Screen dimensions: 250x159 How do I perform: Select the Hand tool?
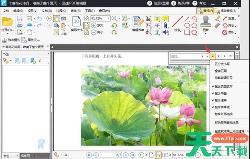(56, 18)
